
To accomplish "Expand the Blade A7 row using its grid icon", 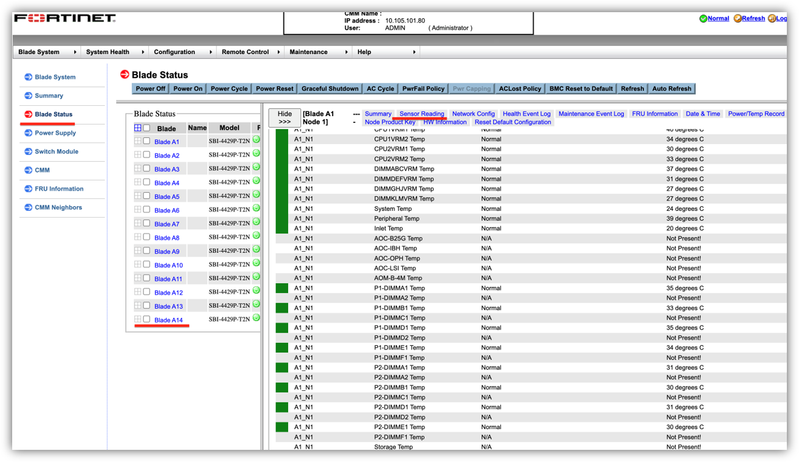I will coord(138,223).
